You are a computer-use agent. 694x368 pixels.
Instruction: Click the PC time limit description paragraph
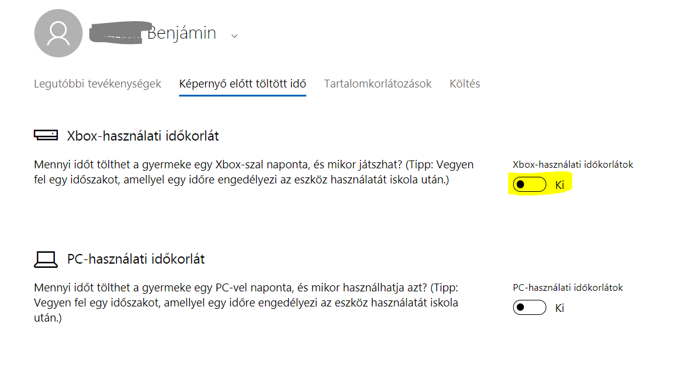pos(247,302)
